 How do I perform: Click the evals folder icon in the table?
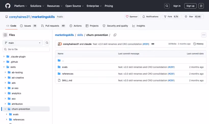coord(59,67)
